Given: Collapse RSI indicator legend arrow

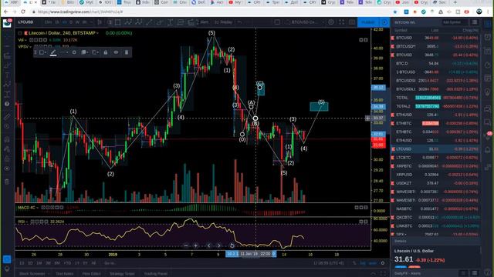Looking at the screenshot, I should click(x=27, y=222).
